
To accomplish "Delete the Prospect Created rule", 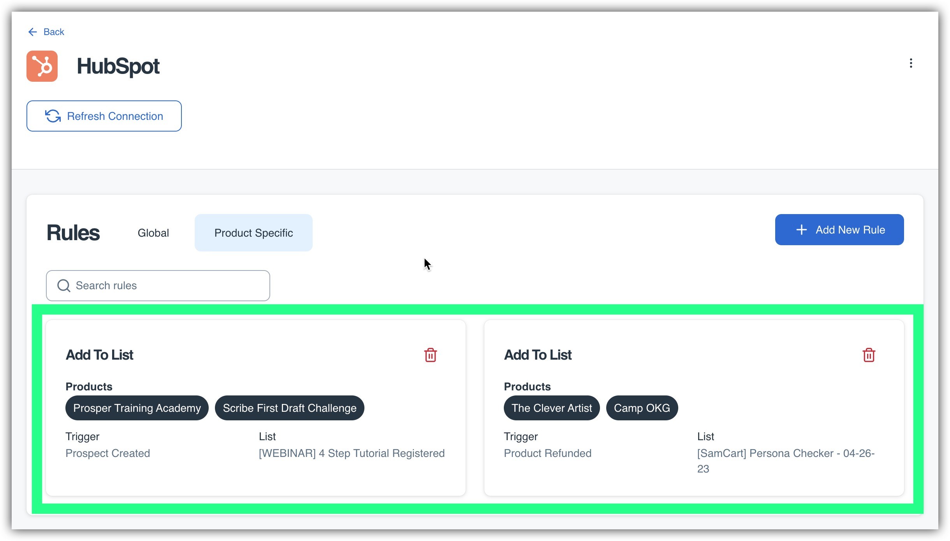I will point(430,355).
